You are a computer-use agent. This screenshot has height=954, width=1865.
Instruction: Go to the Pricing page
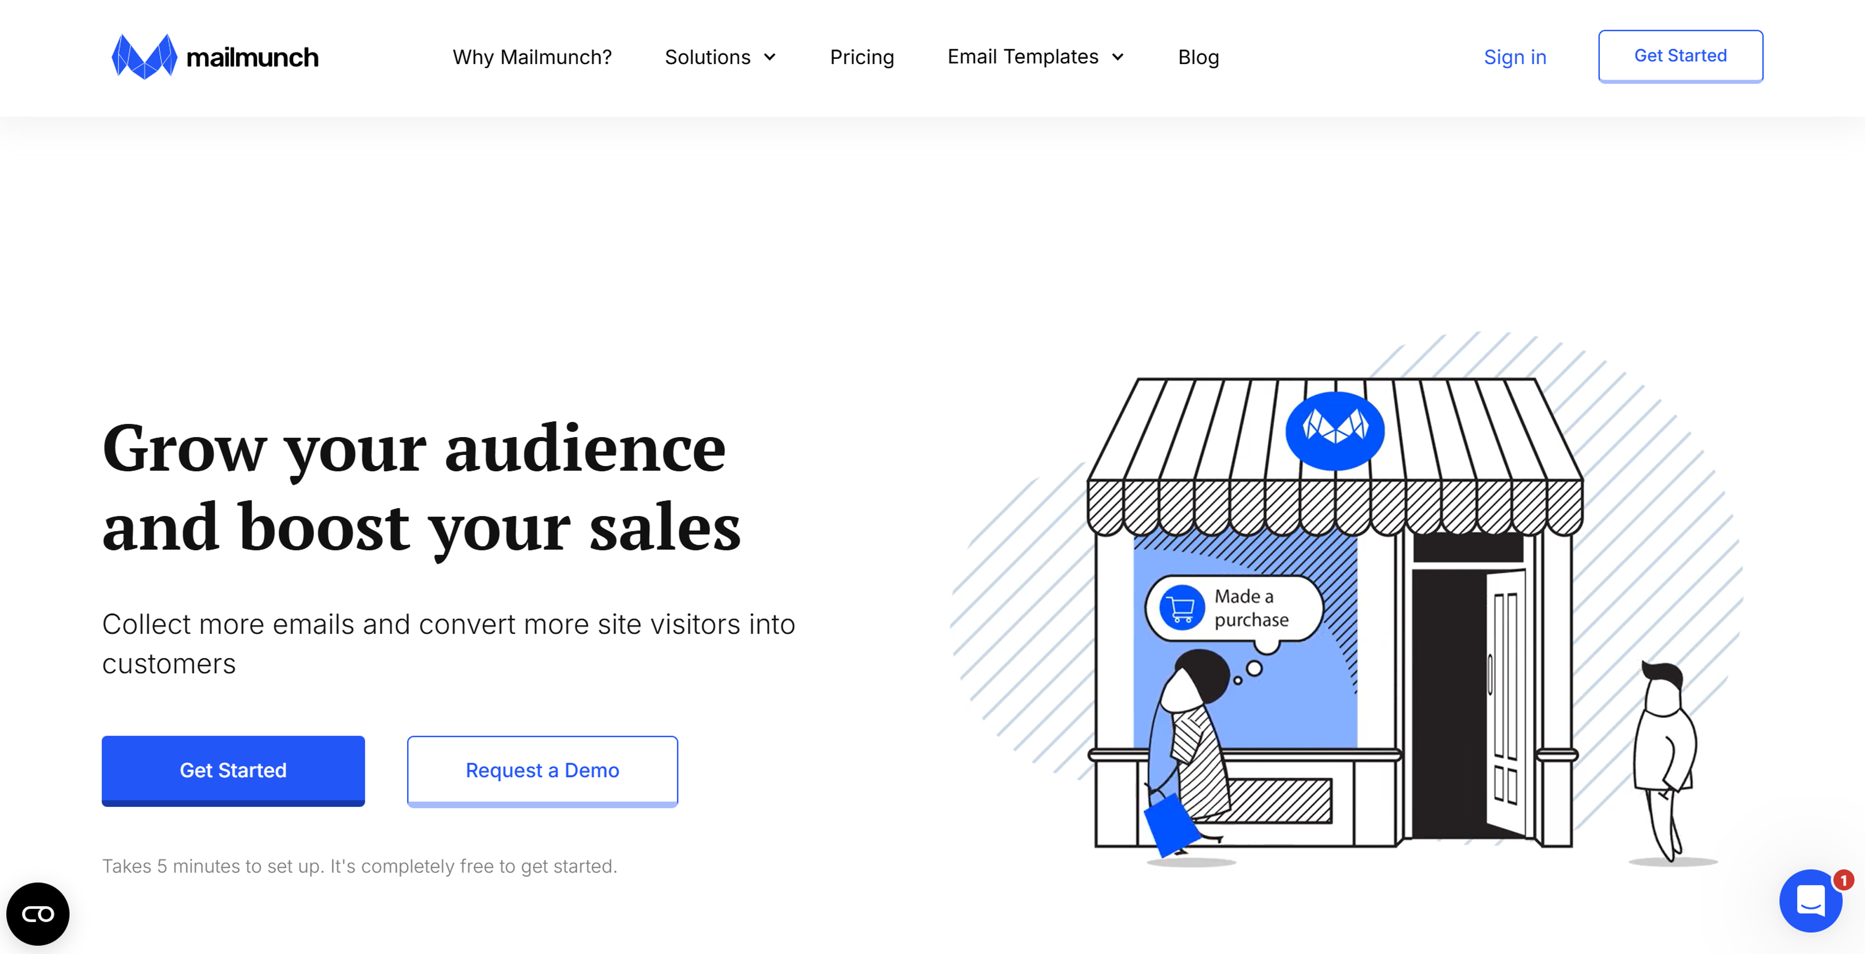(x=862, y=57)
